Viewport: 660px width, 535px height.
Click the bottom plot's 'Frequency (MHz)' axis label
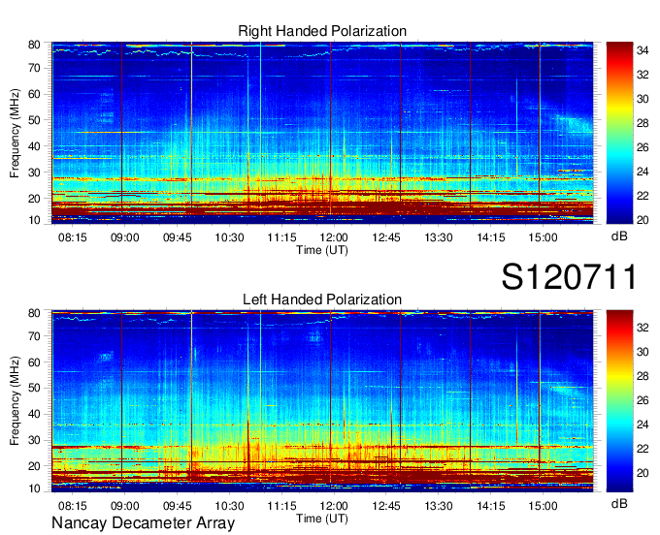[15, 401]
